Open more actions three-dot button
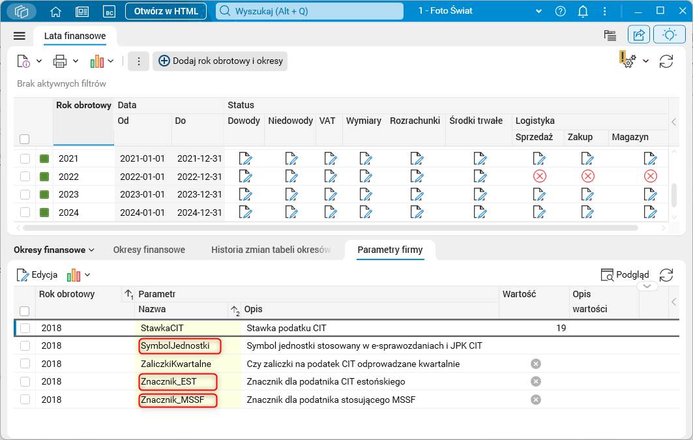Image resolution: width=693 pixels, height=440 pixels. click(138, 61)
